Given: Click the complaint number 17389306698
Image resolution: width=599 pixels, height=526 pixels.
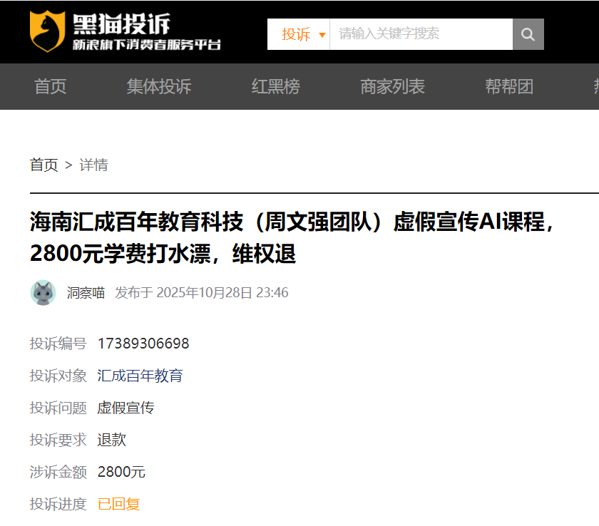Looking at the screenshot, I should [143, 343].
